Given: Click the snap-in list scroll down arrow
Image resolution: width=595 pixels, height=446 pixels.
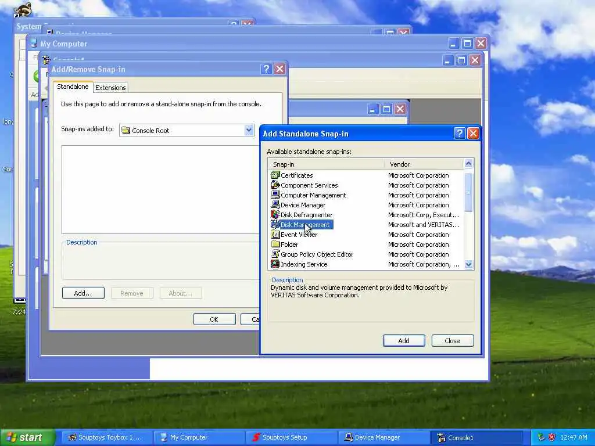Looking at the screenshot, I should point(469,265).
